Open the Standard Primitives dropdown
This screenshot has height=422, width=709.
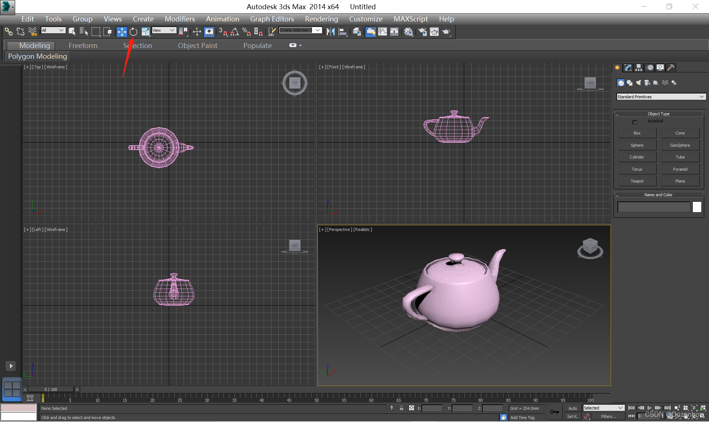click(x=661, y=97)
